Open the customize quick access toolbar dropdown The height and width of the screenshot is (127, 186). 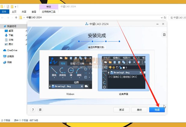pyautogui.click(x=15, y=7)
